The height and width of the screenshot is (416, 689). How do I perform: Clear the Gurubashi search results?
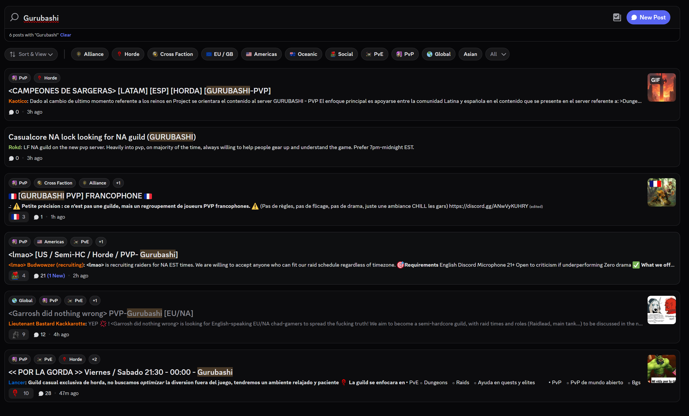point(65,35)
